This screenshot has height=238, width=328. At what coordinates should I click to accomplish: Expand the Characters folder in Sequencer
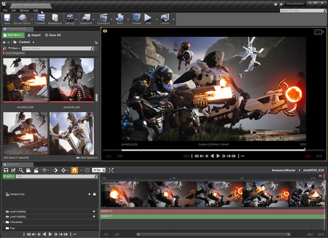4,222
